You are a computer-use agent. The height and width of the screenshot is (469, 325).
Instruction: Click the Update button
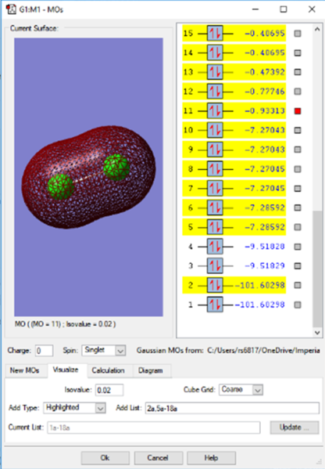(295, 428)
